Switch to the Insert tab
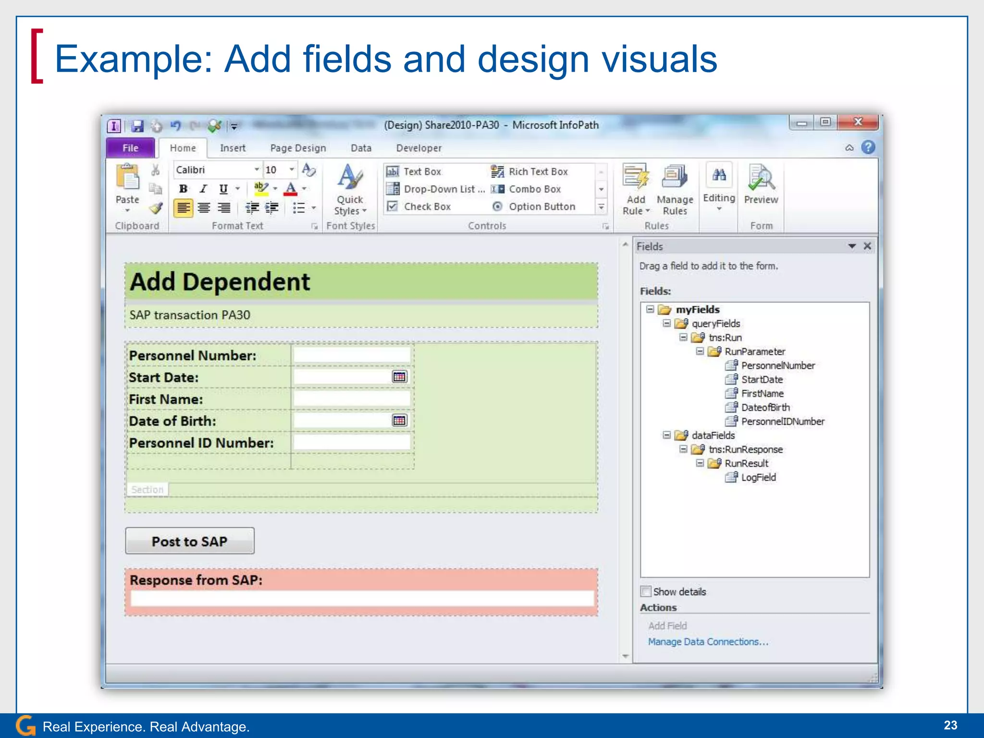Viewport: 984px width, 738px height. [x=233, y=148]
